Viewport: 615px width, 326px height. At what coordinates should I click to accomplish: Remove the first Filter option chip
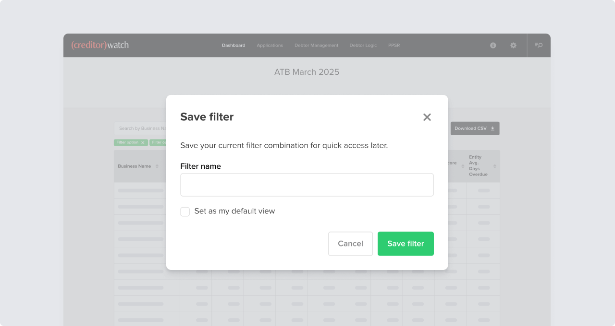pos(143,142)
